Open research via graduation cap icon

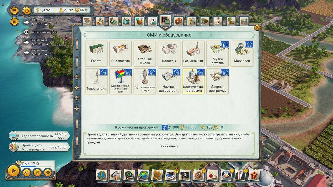(x=171, y=175)
